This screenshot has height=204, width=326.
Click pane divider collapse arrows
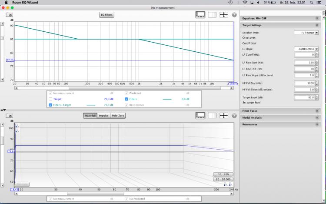[3, 110]
